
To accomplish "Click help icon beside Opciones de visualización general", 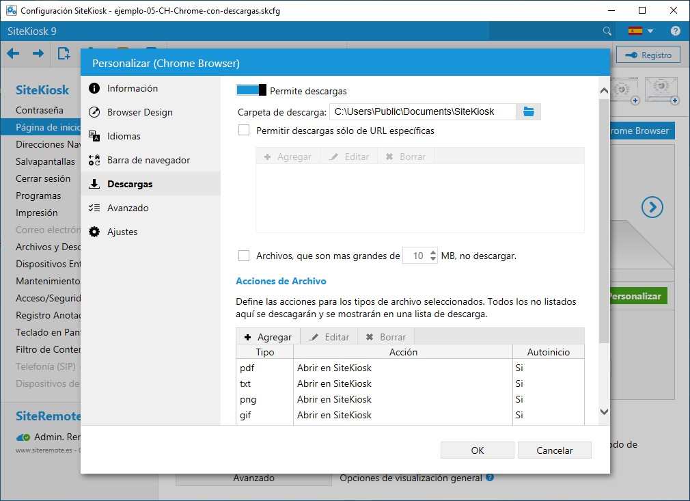I will (490, 478).
